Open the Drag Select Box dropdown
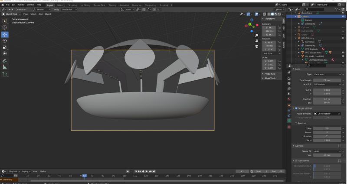Image resolution: width=347 pixels, height=184 pixels. click(x=69, y=10)
